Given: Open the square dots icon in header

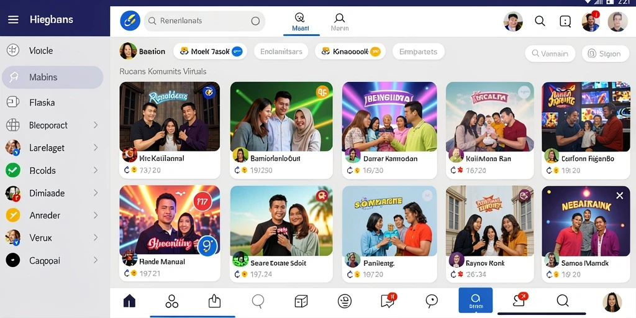Looking at the screenshot, I should 565,21.
